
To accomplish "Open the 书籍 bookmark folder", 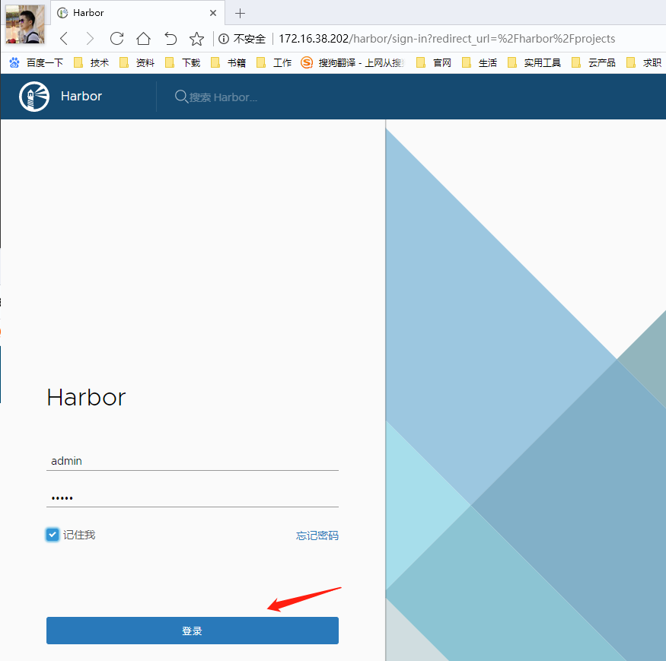I will coord(228,63).
